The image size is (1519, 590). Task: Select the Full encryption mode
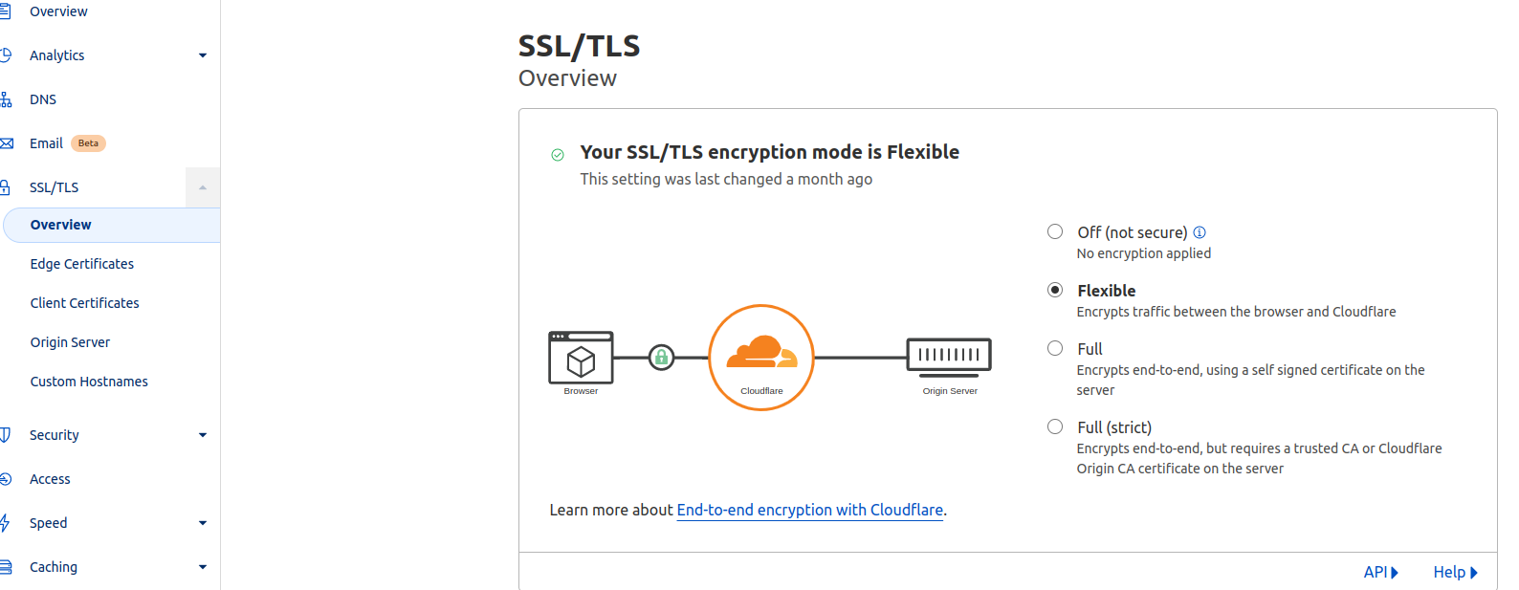click(1054, 348)
